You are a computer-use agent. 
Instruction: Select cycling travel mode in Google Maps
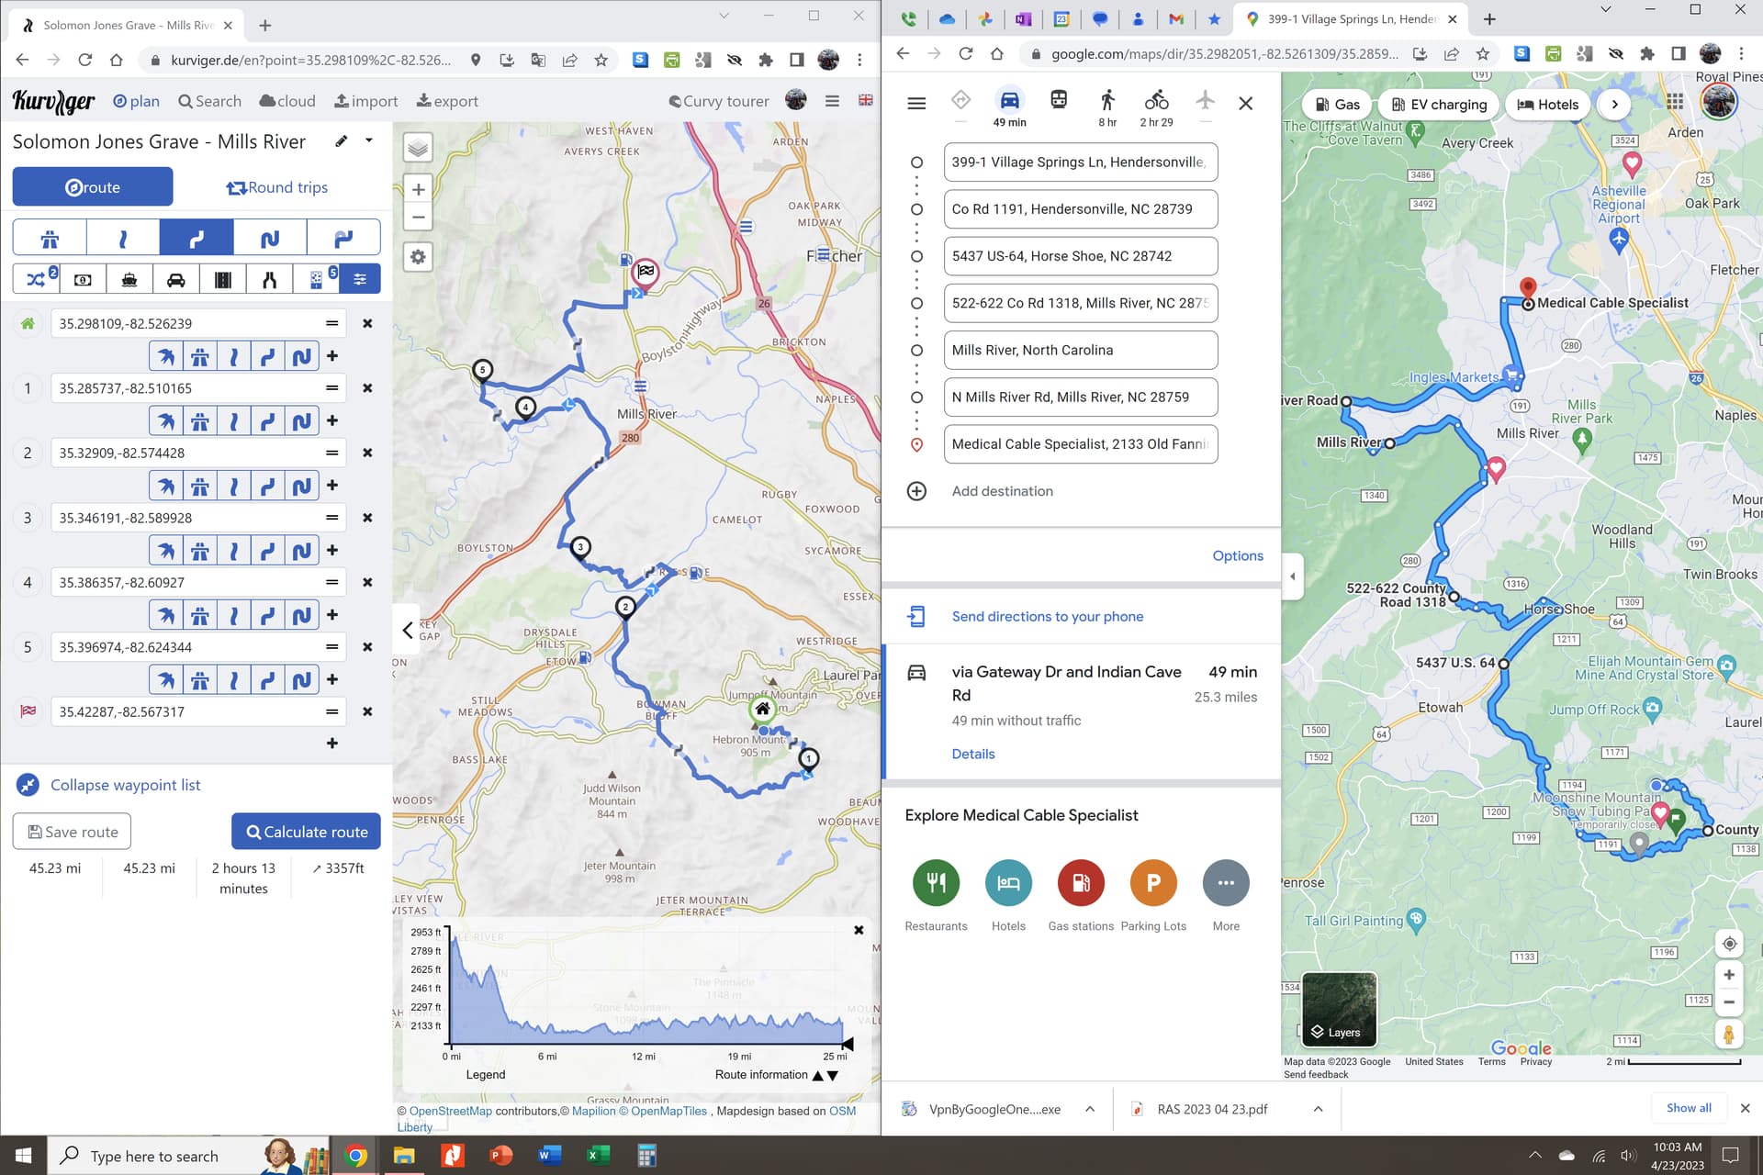(x=1156, y=107)
